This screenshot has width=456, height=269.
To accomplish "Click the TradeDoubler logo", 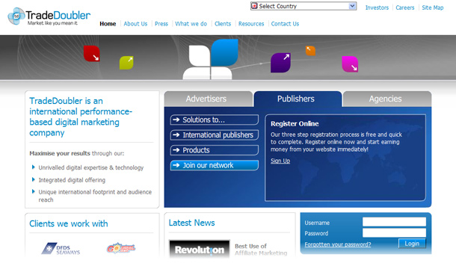I will [x=49, y=16].
